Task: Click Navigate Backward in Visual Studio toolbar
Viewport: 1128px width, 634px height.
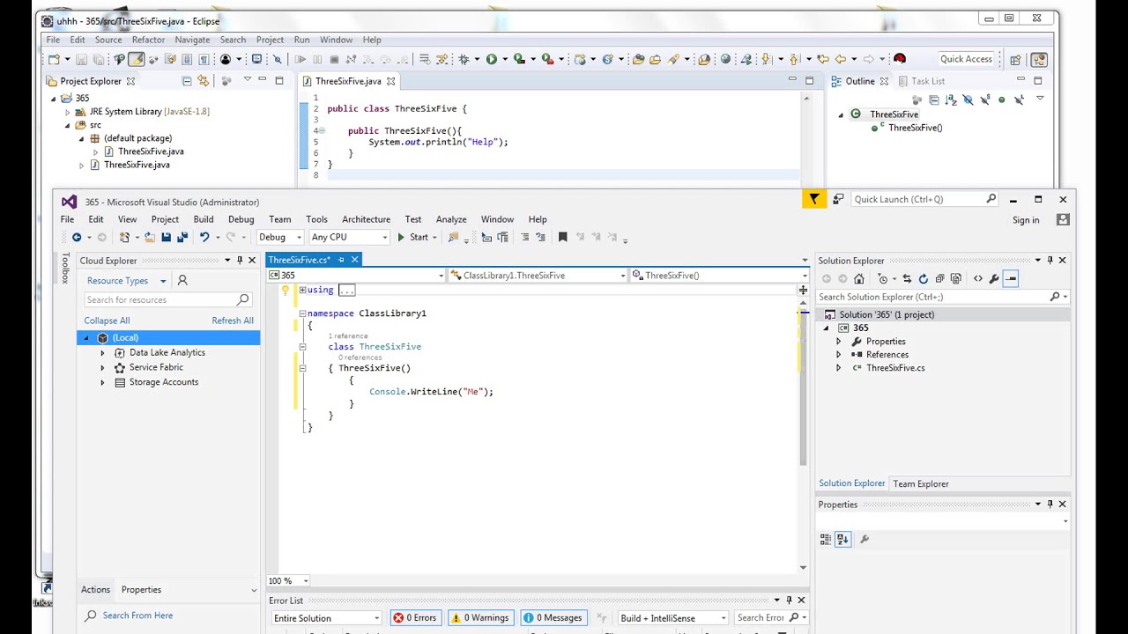Action: tap(77, 237)
